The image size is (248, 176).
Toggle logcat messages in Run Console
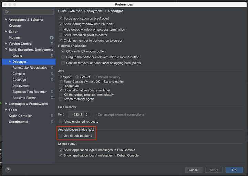(x=61, y=150)
